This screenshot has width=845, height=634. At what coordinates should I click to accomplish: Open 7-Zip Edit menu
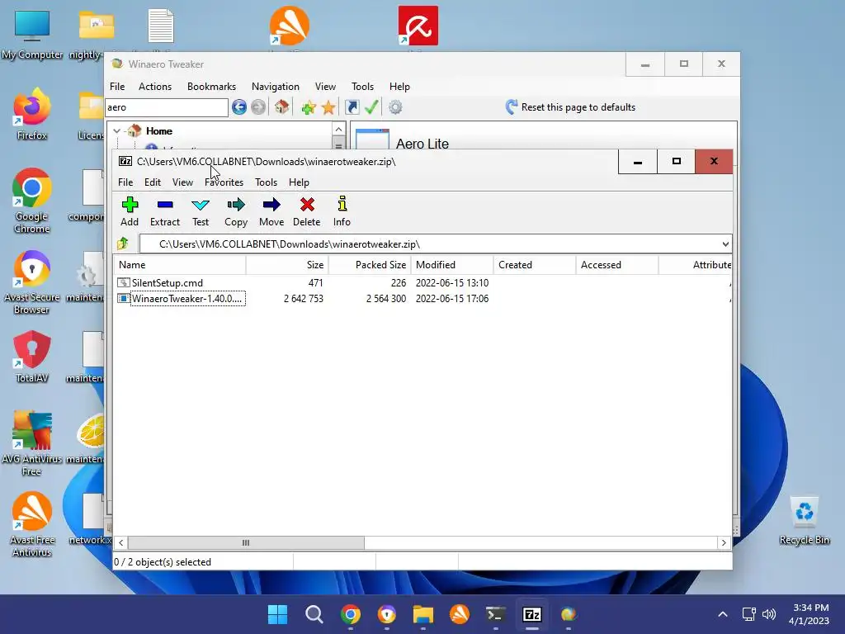(x=153, y=182)
